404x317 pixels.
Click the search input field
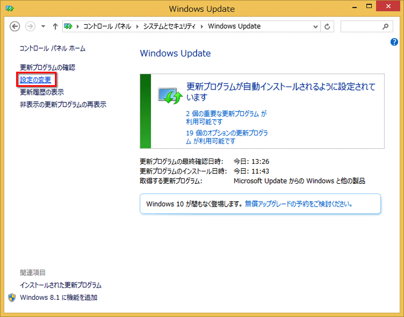360,26
